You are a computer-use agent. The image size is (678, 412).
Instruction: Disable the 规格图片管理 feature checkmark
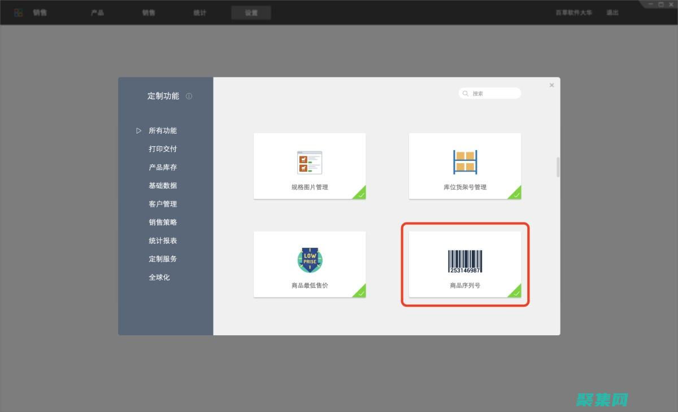point(360,194)
